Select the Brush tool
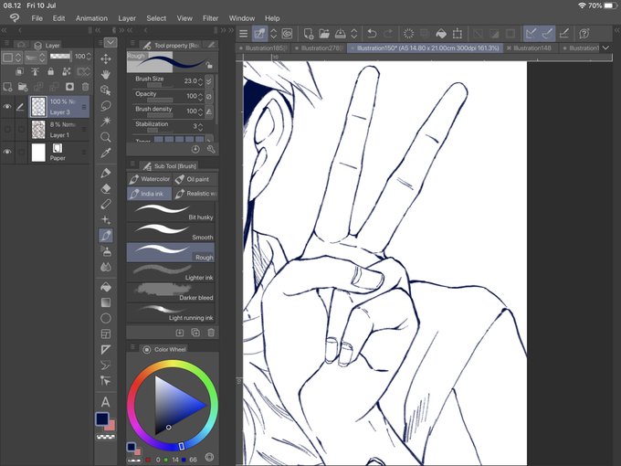The height and width of the screenshot is (466, 621). pos(106,236)
